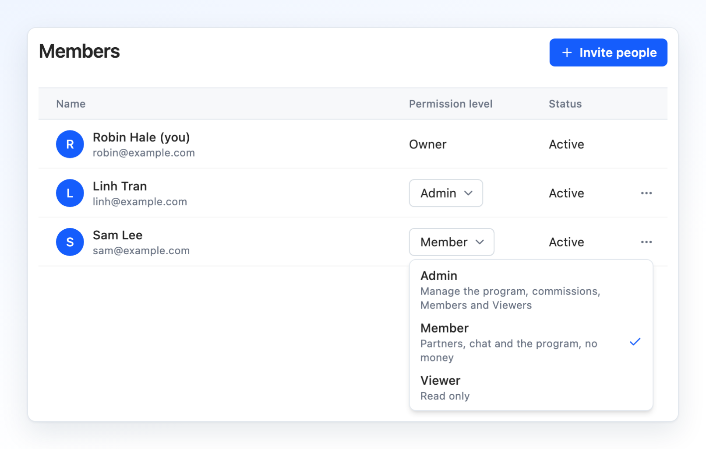Image resolution: width=706 pixels, height=449 pixels.
Task: Open more options for Linh Tran
Action: (646, 193)
